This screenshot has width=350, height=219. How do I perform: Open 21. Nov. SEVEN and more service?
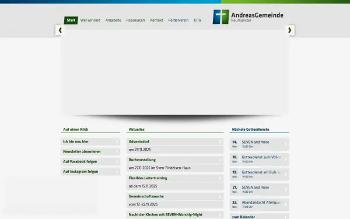pyautogui.click(x=260, y=189)
